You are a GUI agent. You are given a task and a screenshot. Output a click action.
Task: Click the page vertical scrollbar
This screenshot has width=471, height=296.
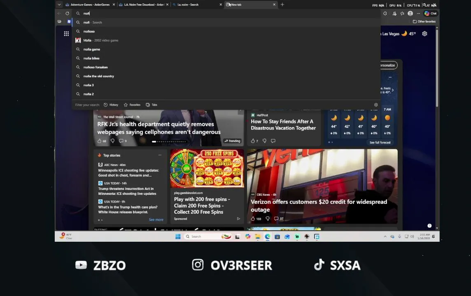click(x=437, y=67)
